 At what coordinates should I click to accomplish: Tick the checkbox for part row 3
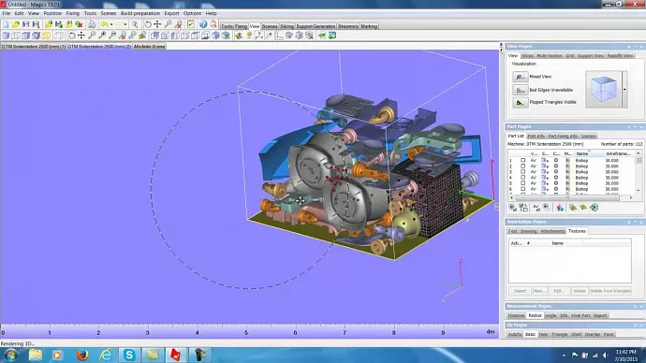pos(522,172)
